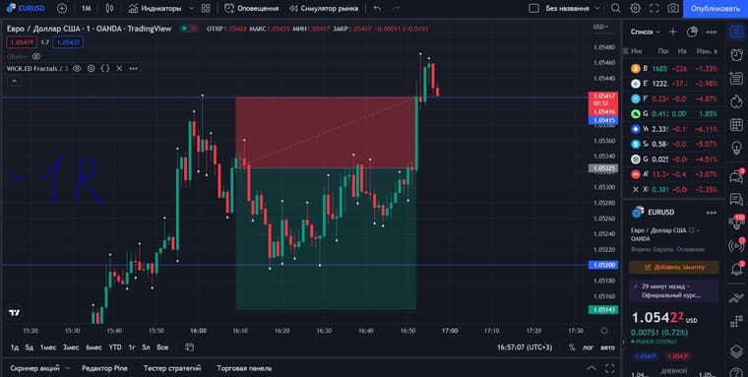Open more options for WICK.ED Fractals
Screen dimensions: 748x377
[x=134, y=68]
